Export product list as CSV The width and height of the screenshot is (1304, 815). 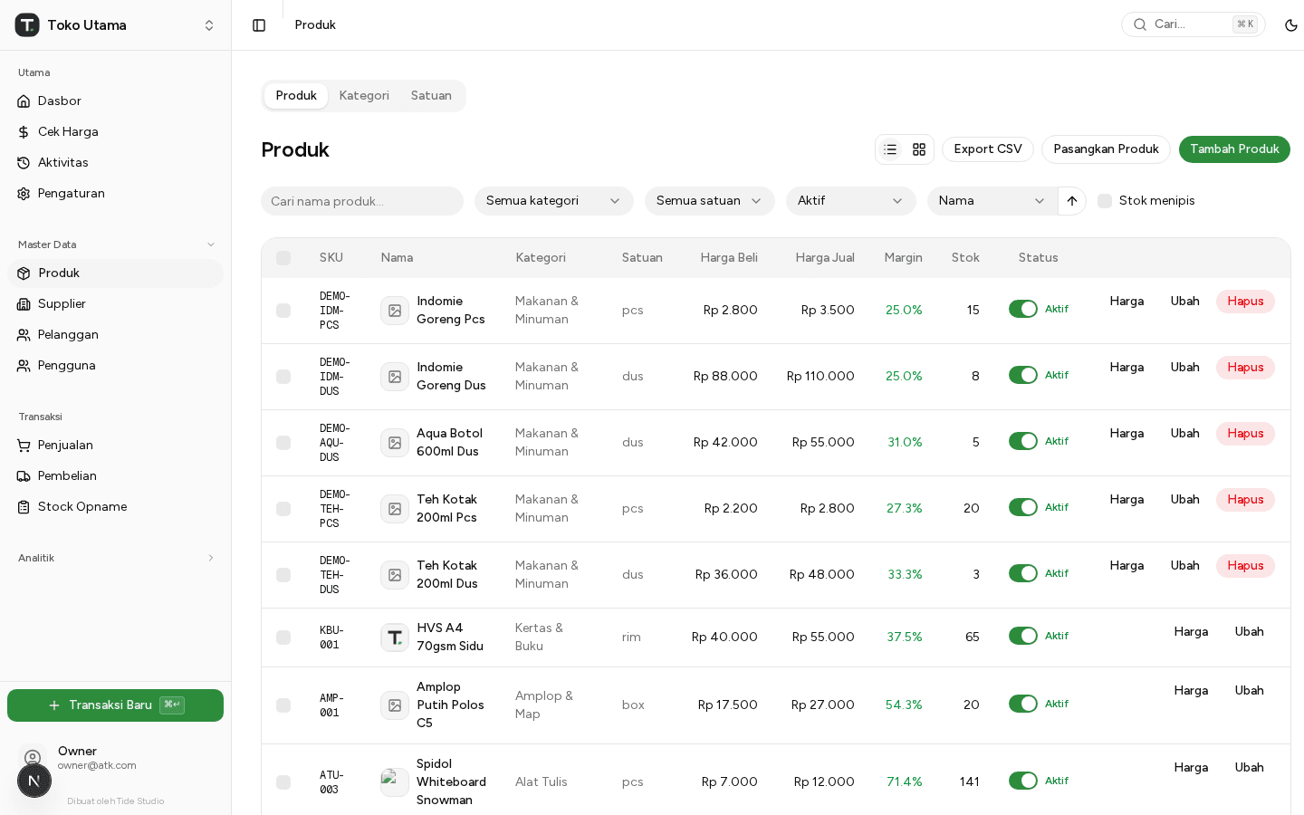pos(988,149)
